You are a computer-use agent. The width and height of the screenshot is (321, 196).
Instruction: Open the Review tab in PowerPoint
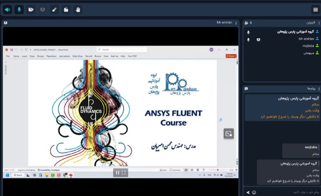point(98,56)
